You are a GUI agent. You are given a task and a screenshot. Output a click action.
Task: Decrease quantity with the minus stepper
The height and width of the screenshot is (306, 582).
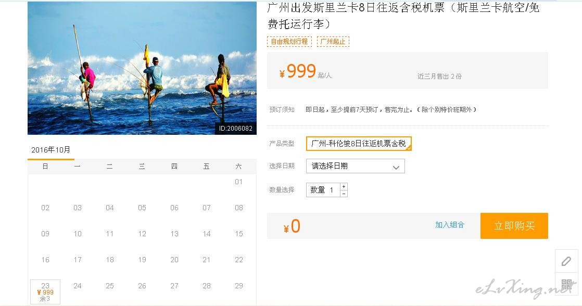pos(344,194)
